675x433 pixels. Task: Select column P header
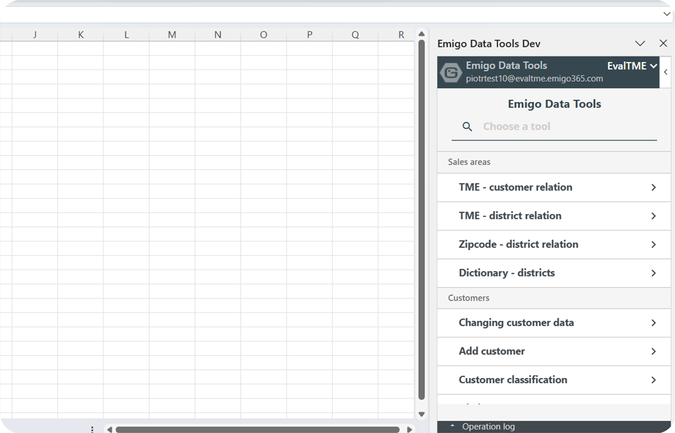[x=310, y=35]
